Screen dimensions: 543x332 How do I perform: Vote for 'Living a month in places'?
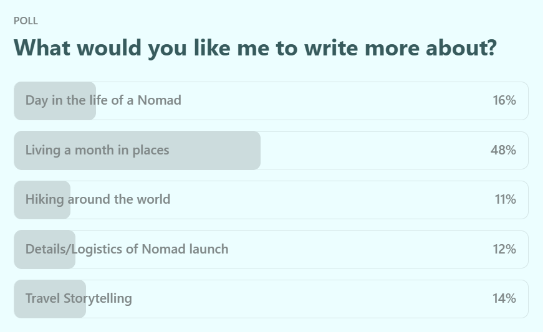pyautogui.click(x=271, y=151)
